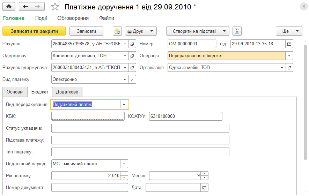Click into the КБК input field
The width and height of the screenshot is (309, 196).
[x=88, y=116]
